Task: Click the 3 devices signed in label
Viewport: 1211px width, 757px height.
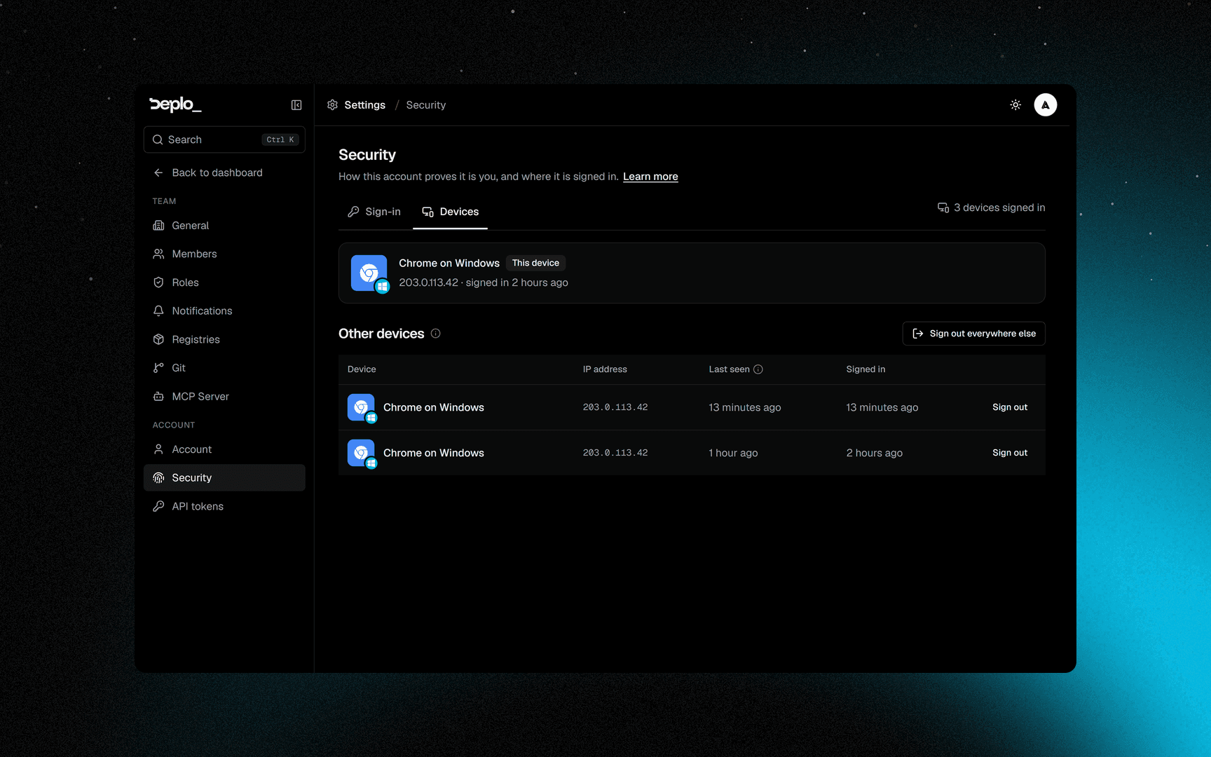Action: [x=992, y=207]
